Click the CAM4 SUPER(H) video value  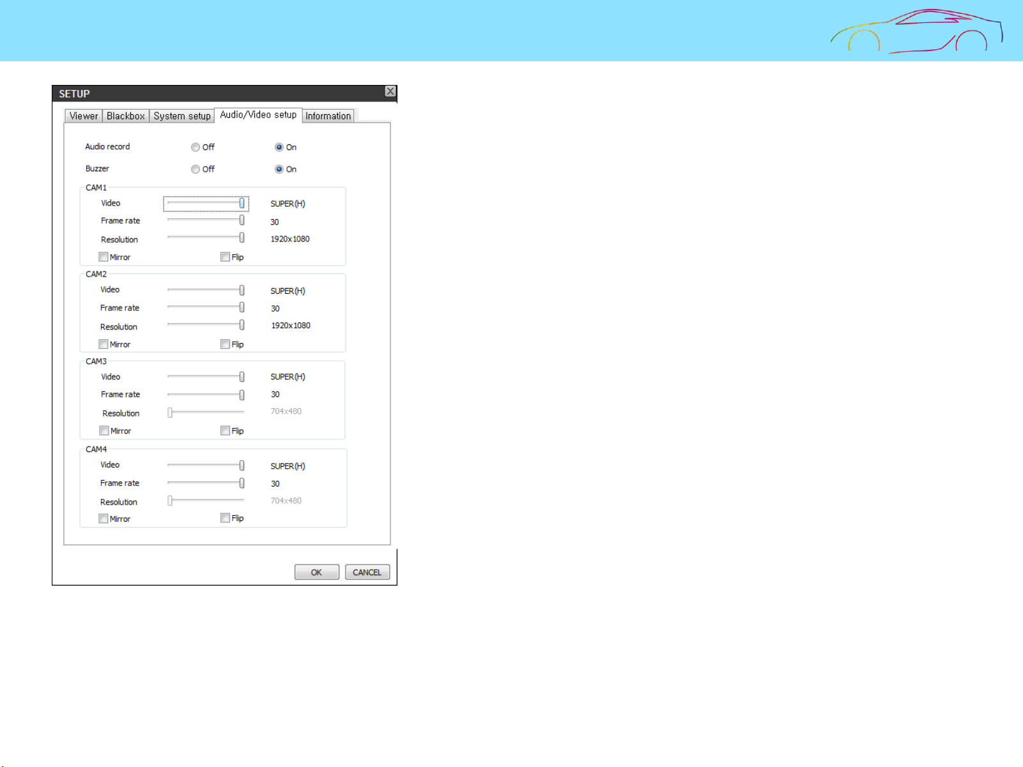tap(288, 466)
